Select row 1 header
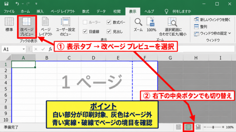The height and width of the screenshot is (132, 236). (6, 65)
